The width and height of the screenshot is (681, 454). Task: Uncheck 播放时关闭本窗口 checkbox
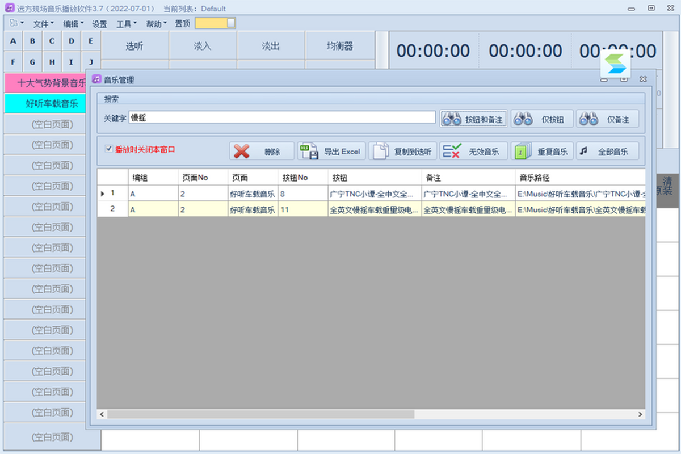click(x=109, y=149)
